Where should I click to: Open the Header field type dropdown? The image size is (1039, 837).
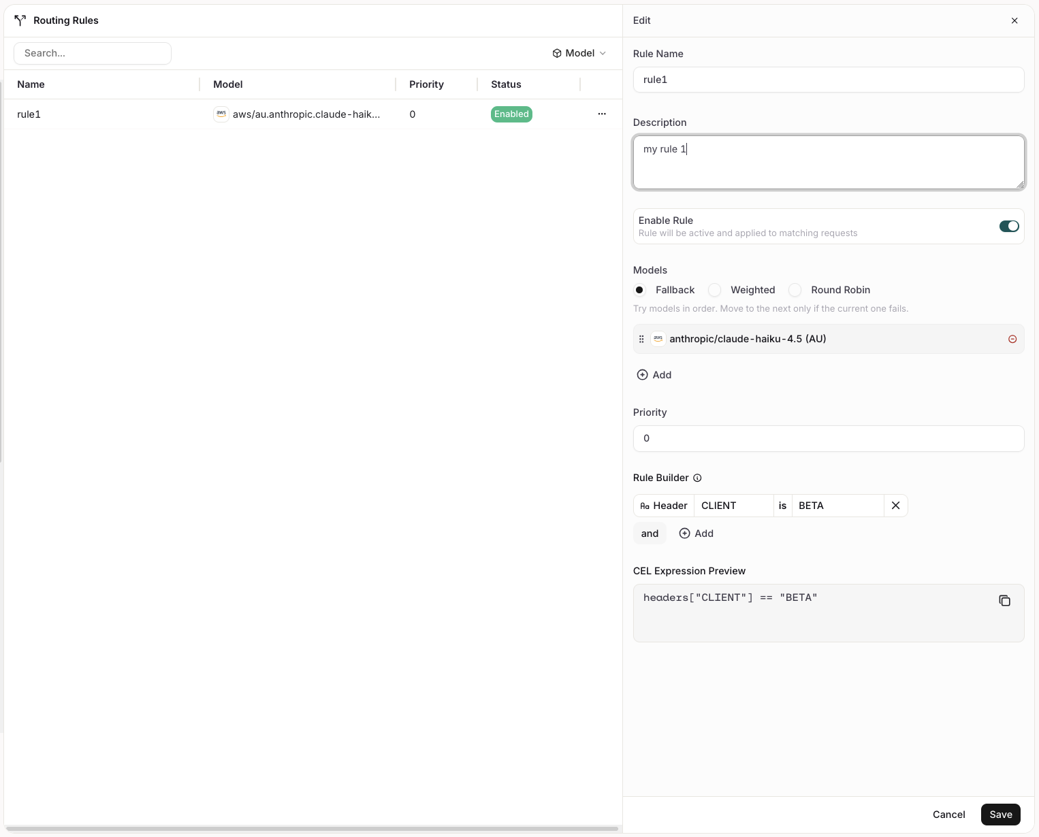(664, 506)
